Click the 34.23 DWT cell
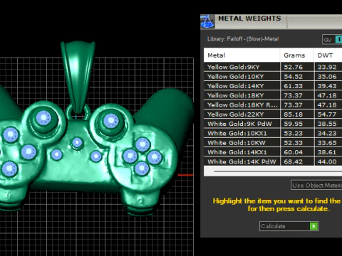This screenshot has width=342, height=256. coord(328,134)
